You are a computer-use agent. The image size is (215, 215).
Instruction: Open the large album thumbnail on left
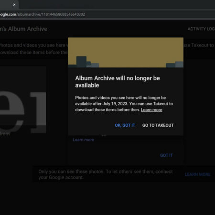coord(23,100)
